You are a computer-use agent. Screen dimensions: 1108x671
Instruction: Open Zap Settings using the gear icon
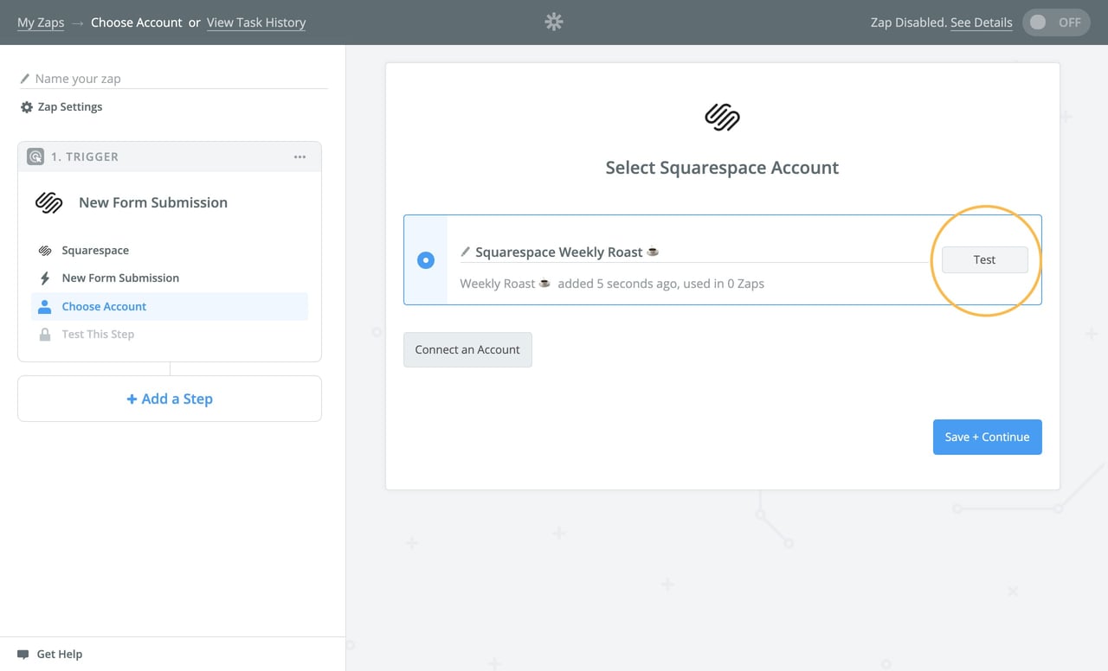pos(25,106)
